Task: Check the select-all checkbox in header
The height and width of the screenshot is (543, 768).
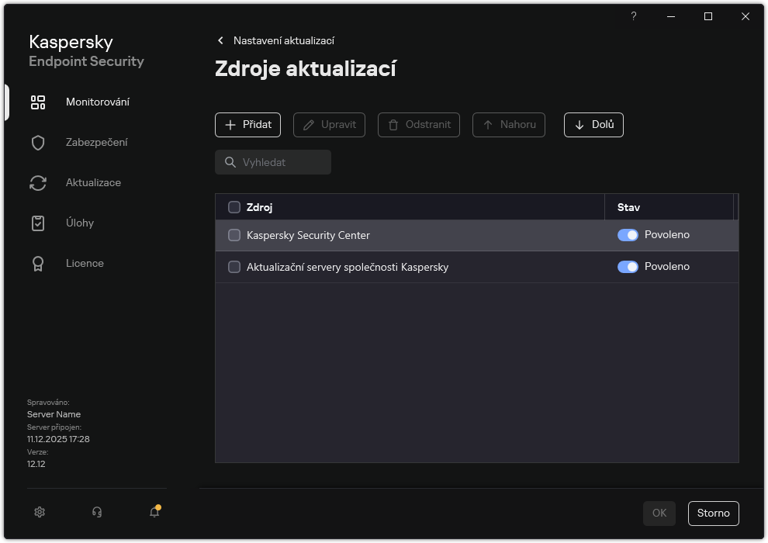Action: [234, 207]
